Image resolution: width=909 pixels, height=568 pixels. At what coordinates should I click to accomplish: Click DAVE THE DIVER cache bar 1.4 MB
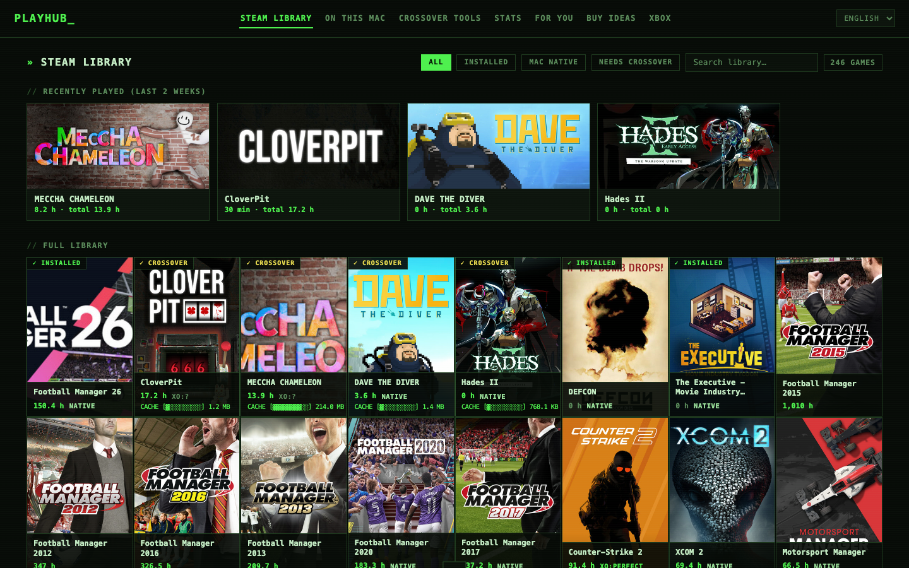tap(399, 407)
